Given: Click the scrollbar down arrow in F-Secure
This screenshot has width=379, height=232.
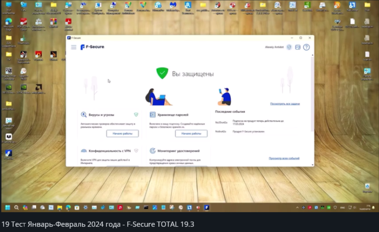Looking at the screenshot, I should (313, 165).
